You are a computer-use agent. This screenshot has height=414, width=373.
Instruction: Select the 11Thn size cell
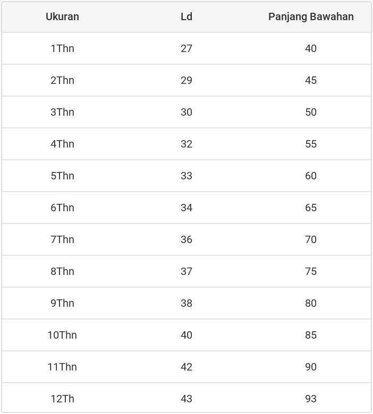(62, 367)
